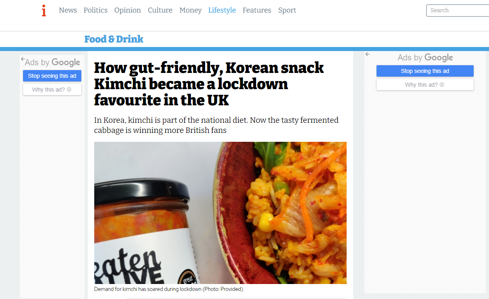
Task: Go to the Opinion section
Action: (x=127, y=10)
